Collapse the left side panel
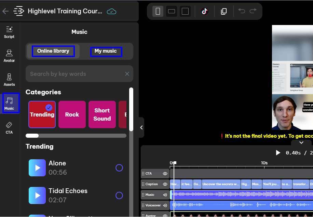 (x=141, y=127)
